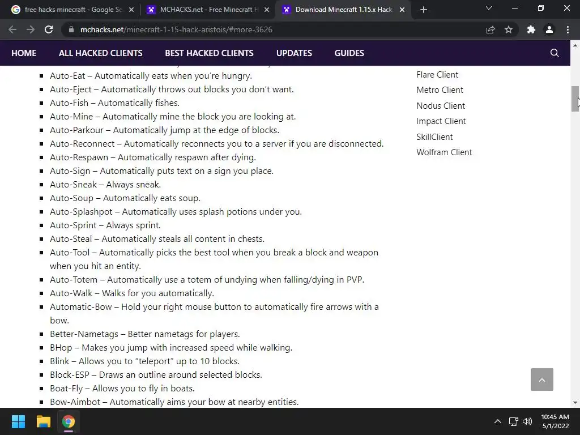This screenshot has height=435, width=580.
Task: Click the scrollbar up arrow
Action: click(575, 45)
